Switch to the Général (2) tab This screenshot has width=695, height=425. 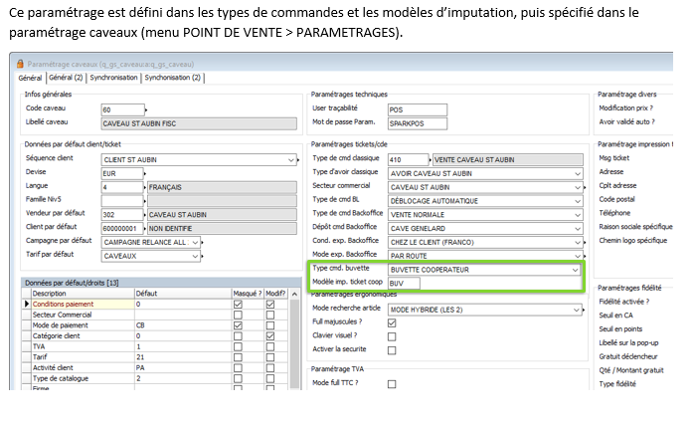pos(66,78)
